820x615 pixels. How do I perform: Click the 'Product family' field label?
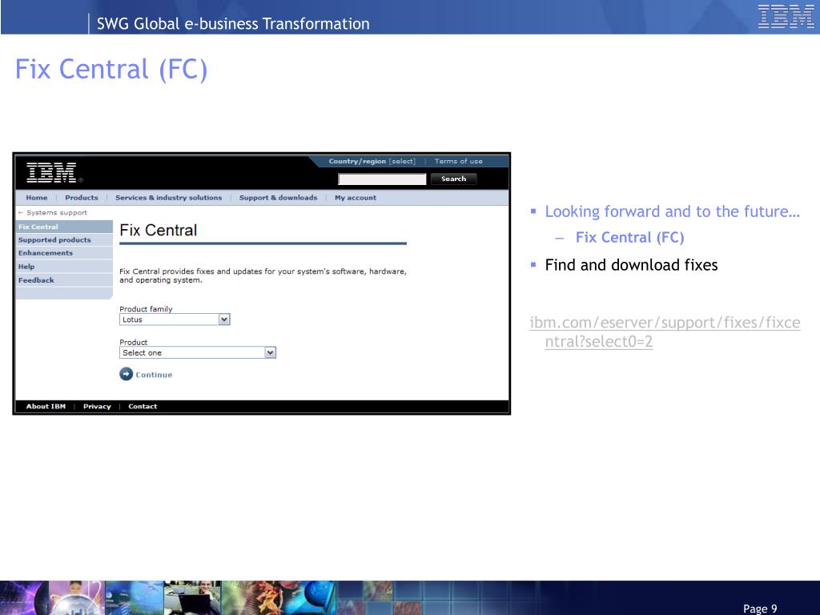pyautogui.click(x=146, y=309)
